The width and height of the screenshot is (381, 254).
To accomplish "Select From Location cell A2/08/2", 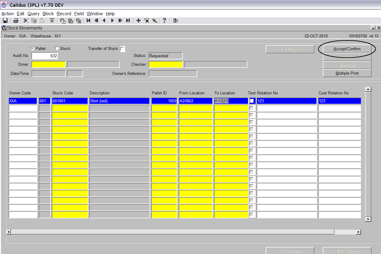I will [x=195, y=101].
